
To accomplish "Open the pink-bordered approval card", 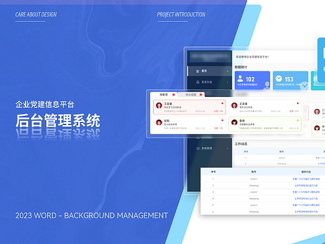I will click(189, 107).
